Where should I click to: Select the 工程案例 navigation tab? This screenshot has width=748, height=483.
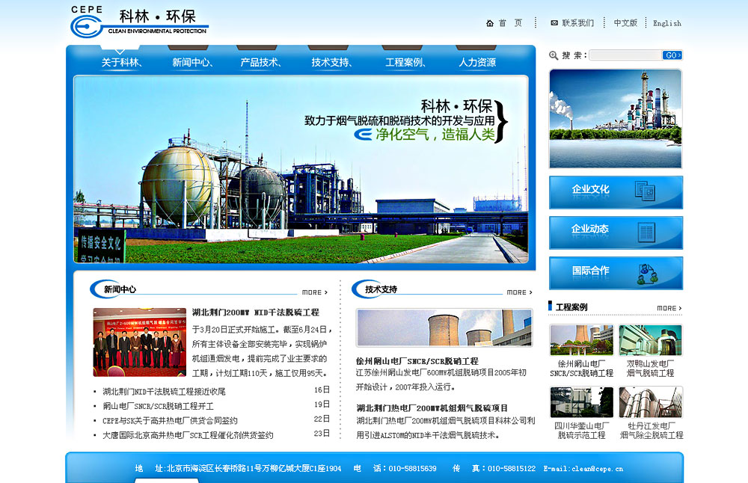405,63
